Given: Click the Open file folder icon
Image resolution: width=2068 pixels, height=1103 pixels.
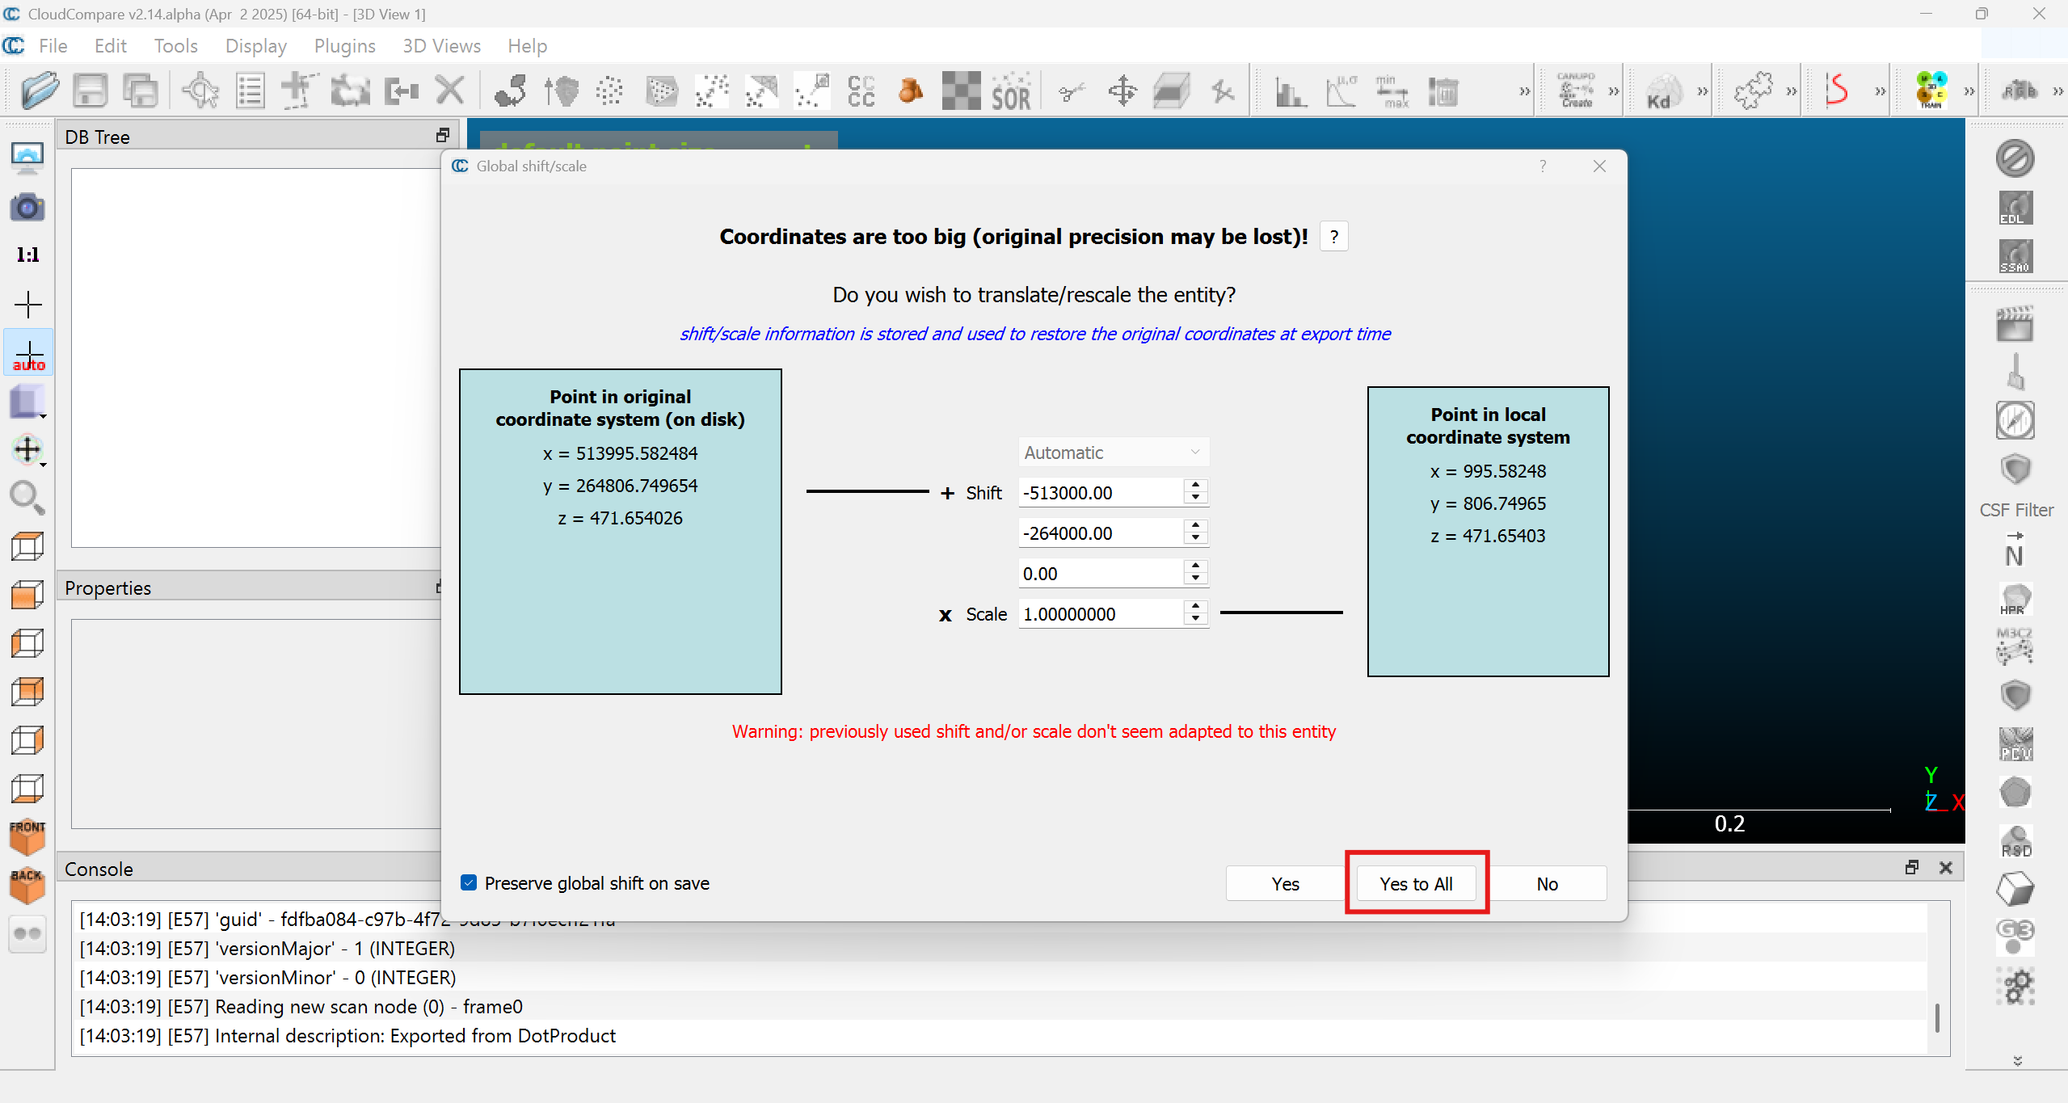Looking at the screenshot, I should tap(40, 91).
